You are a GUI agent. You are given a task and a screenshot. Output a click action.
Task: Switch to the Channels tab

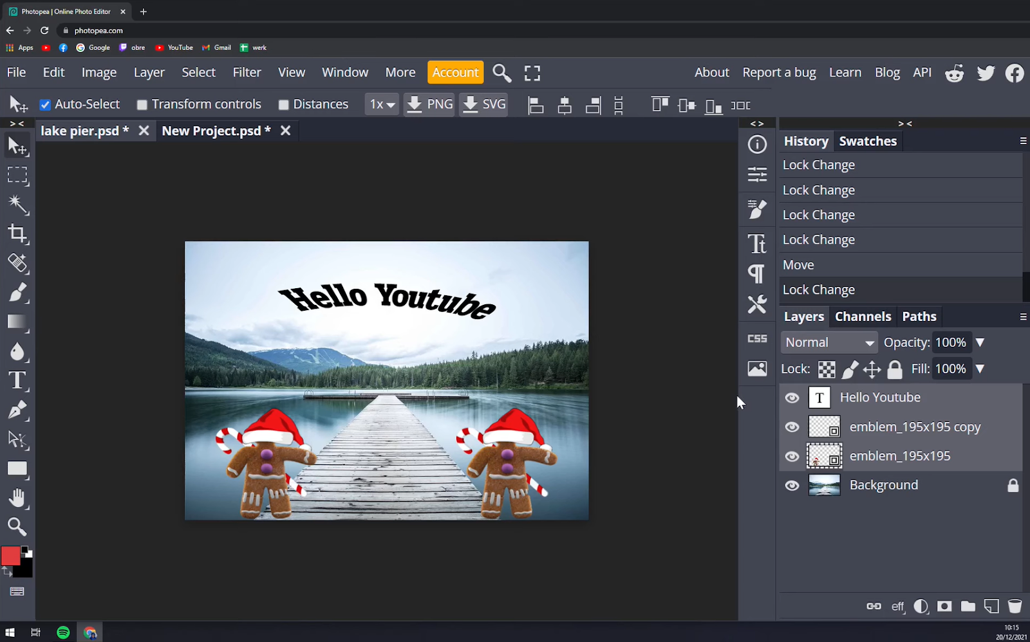(x=863, y=316)
